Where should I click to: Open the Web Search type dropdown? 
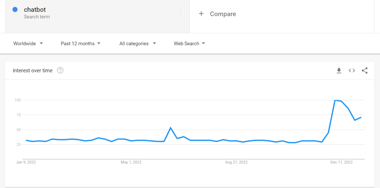[189, 44]
